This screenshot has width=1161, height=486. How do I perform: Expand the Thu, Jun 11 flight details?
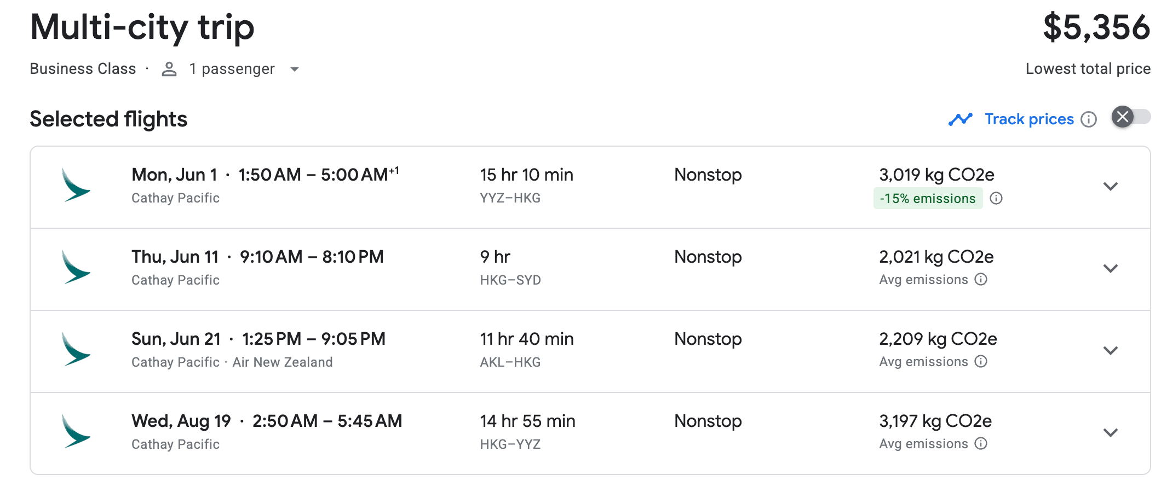coord(1110,269)
